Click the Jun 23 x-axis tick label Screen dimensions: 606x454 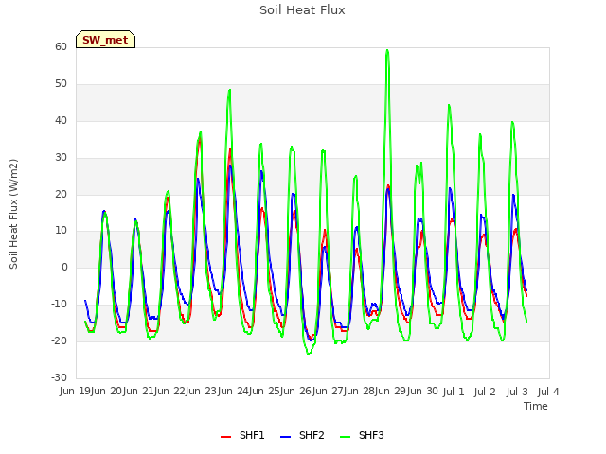[202, 392]
